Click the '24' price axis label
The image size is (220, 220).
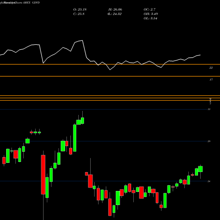pyautogui.click(x=209, y=181)
